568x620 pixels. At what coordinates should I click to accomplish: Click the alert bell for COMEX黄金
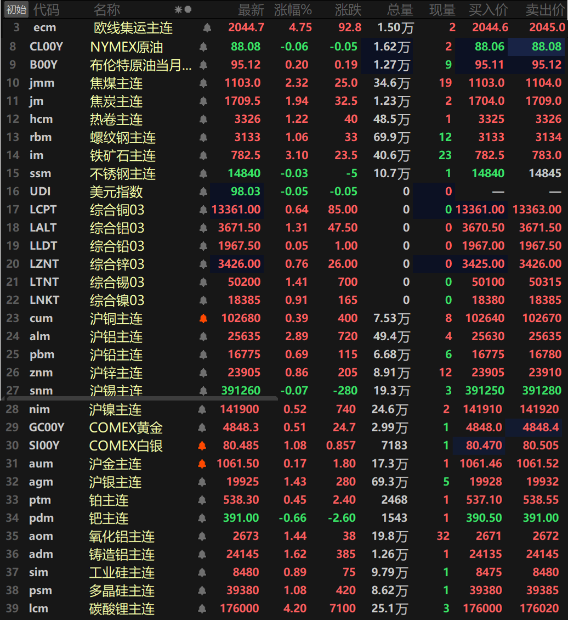(202, 427)
